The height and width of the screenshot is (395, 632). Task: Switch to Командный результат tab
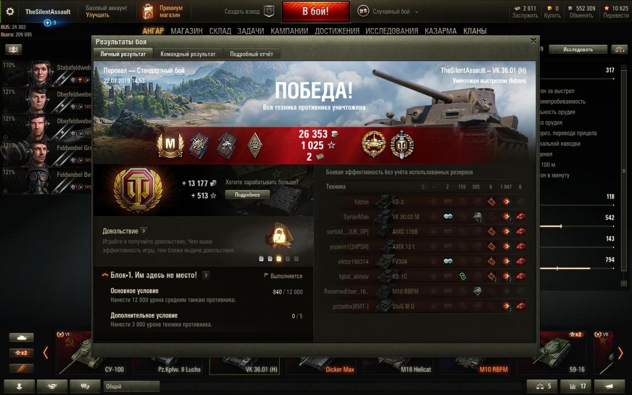click(188, 54)
